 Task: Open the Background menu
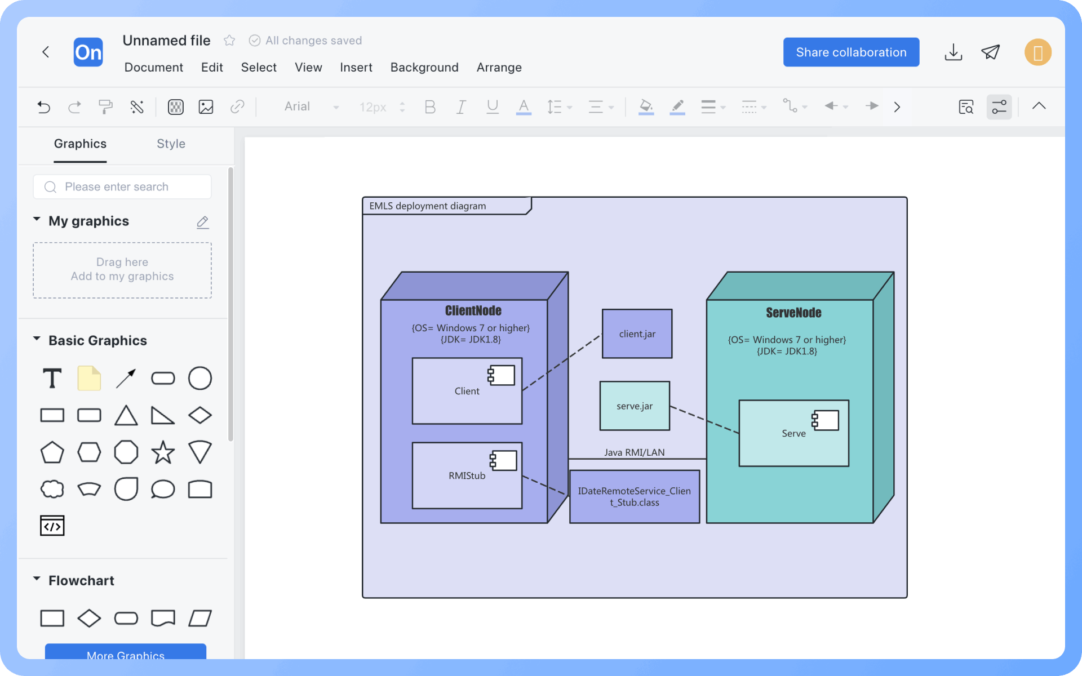pyautogui.click(x=424, y=68)
